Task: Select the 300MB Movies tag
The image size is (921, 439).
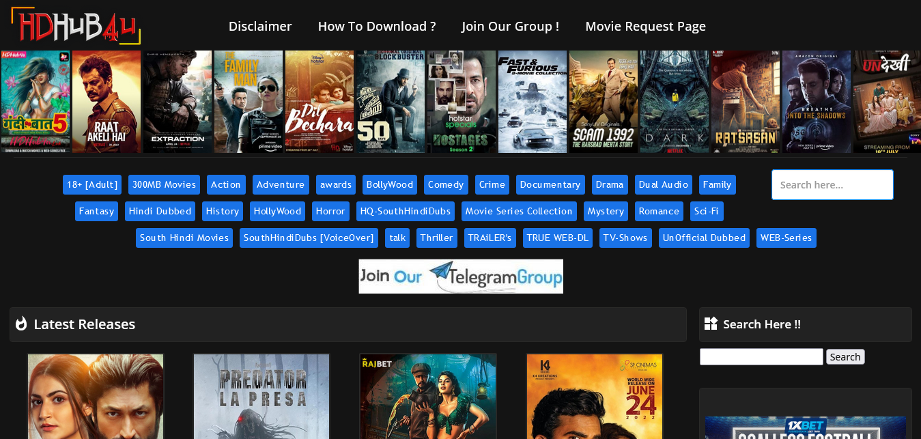Action: coord(164,184)
